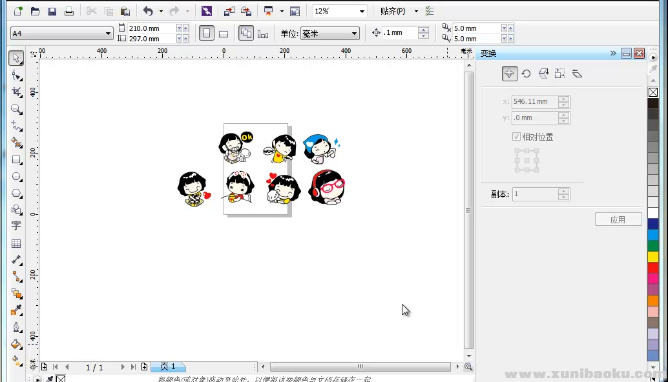The height and width of the screenshot is (382, 668).
Task: Open the A4 page size dropdown
Action: point(109,34)
